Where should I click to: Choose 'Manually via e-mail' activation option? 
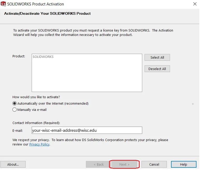click(x=15, y=110)
